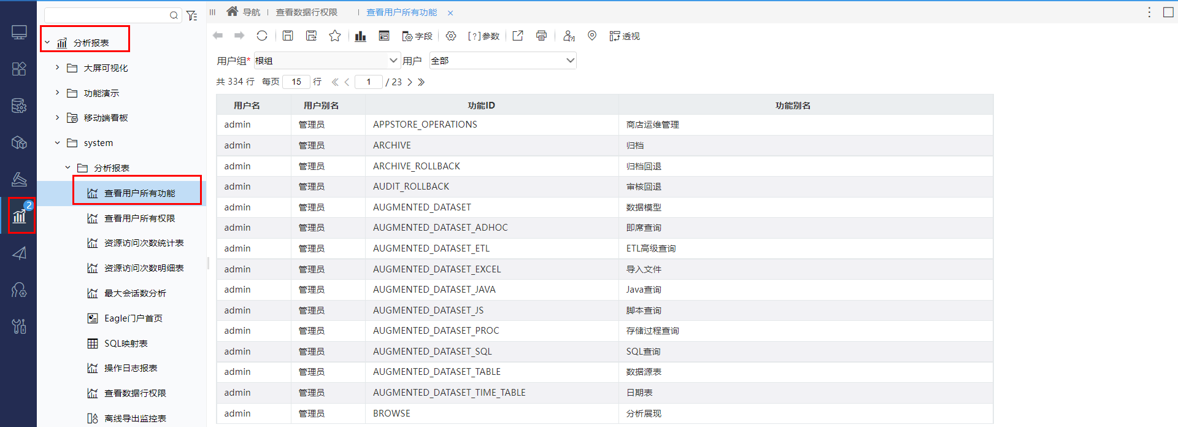Screen dimensions: 1178x427
Task: Open the three-dot more menu at top right
Action: tap(1149, 12)
